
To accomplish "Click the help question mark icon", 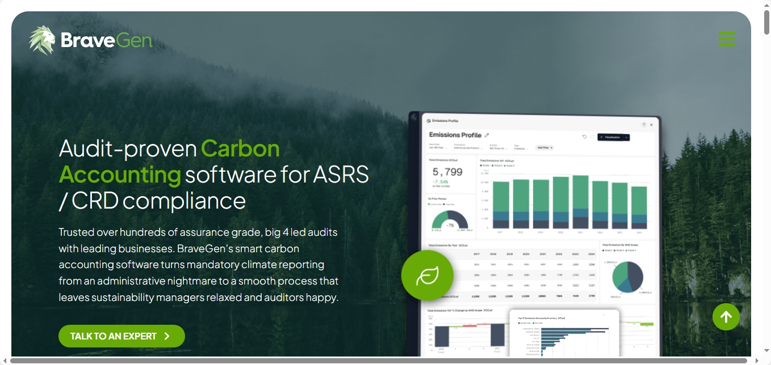I will point(643,125).
